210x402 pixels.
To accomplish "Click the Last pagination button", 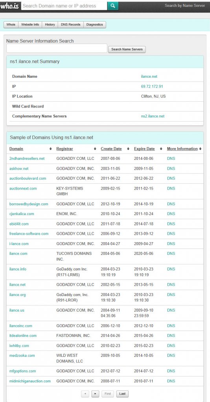I will click(x=122, y=393).
